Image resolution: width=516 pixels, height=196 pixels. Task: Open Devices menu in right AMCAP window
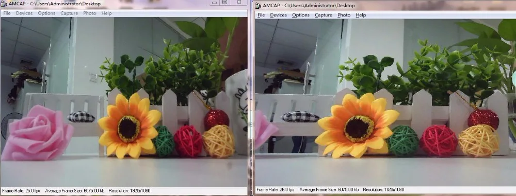[279, 15]
